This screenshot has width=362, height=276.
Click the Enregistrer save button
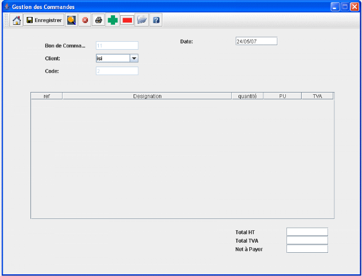tap(43, 20)
